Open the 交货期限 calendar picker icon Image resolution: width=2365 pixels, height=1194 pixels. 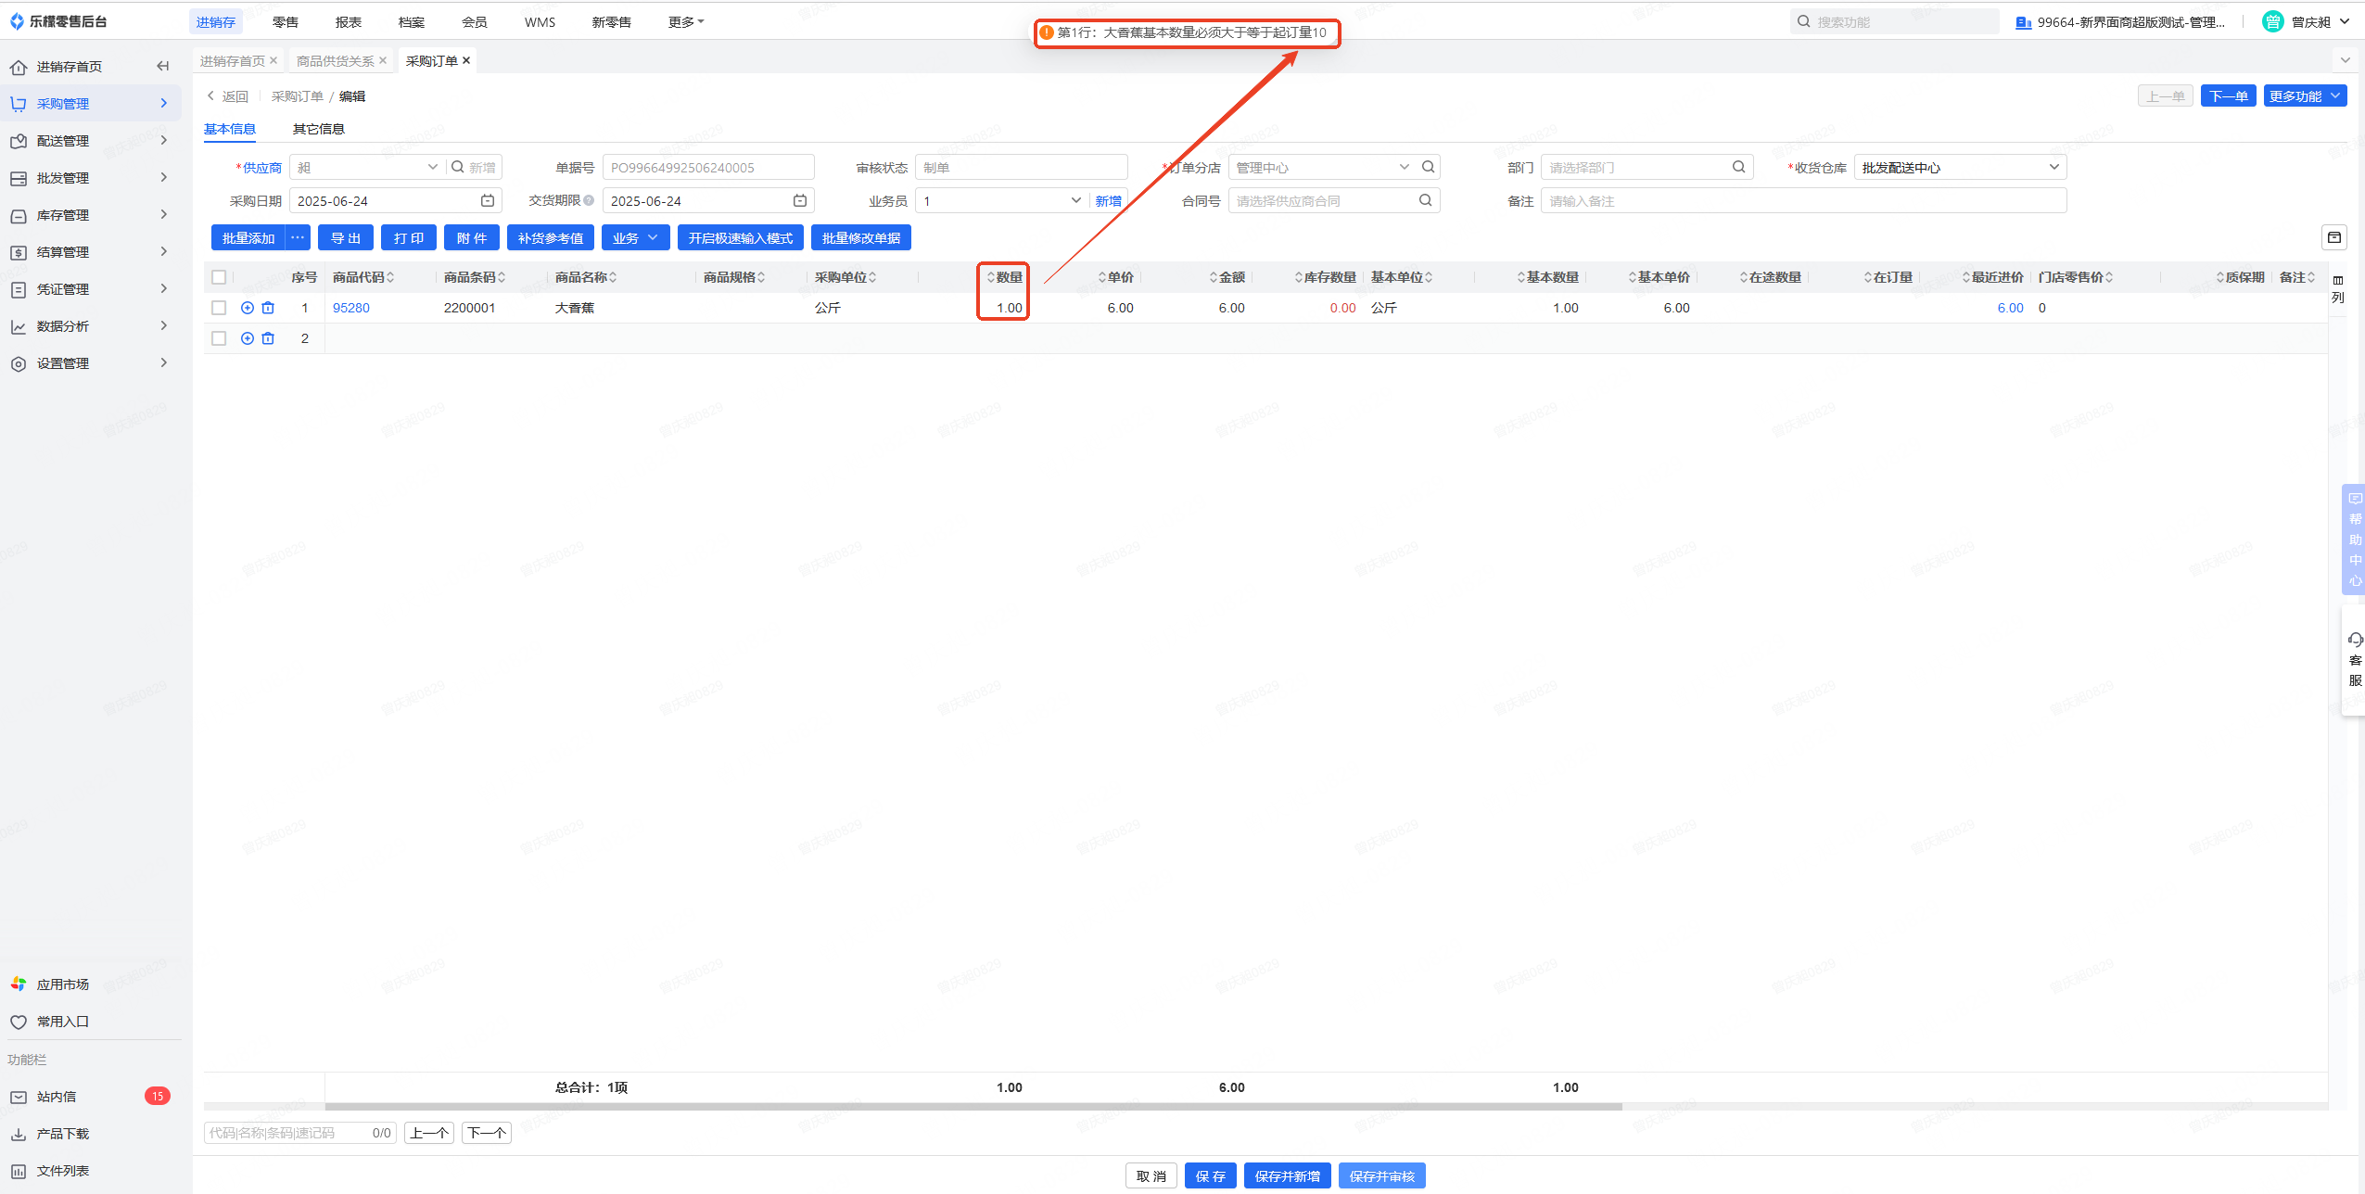(800, 200)
